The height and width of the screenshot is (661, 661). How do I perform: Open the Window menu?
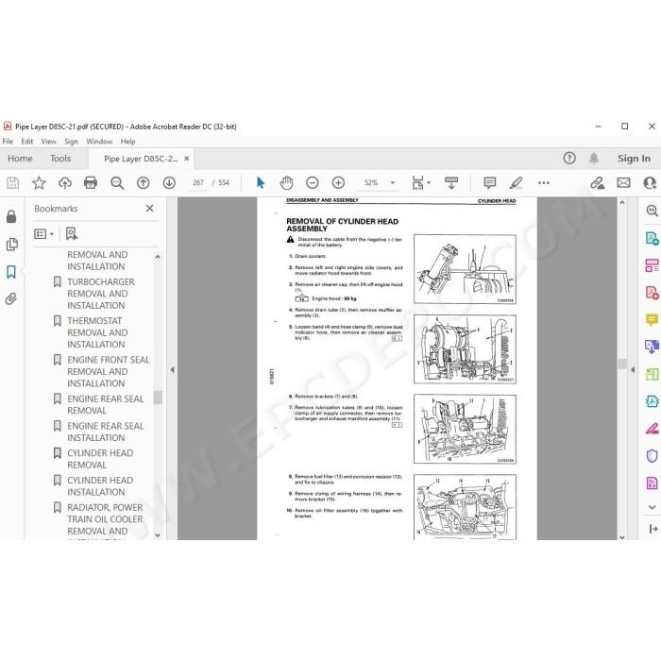click(99, 142)
